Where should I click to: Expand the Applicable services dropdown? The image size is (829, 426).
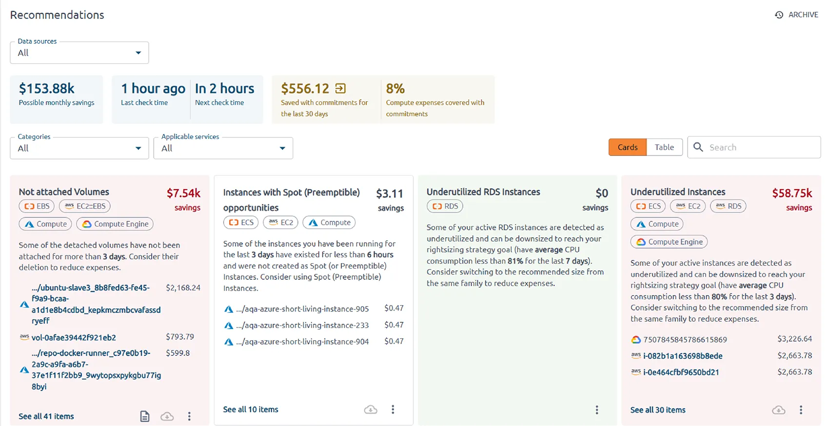[223, 148]
